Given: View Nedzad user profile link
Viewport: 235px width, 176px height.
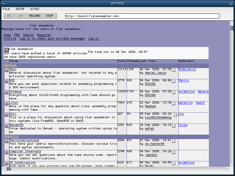Looking at the screenshot, I should [150, 106].
